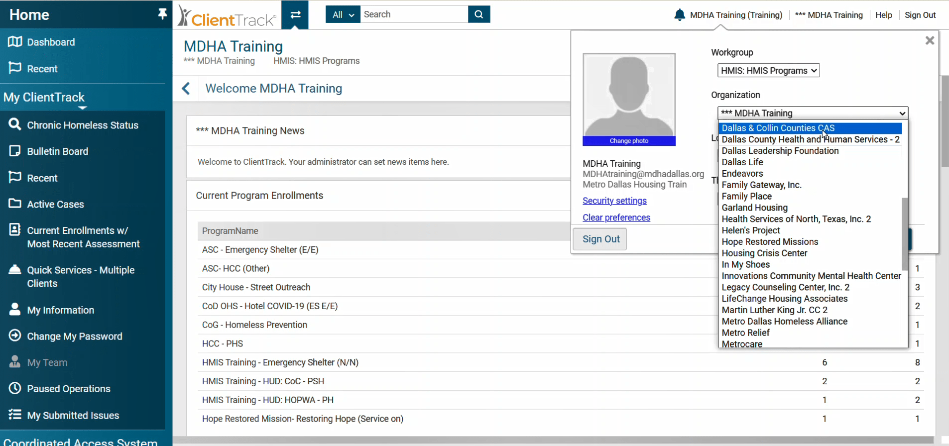Viewport: 949px width, 446px height.
Task: Open Dashboard via its map icon
Action: (x=15, y=42)
